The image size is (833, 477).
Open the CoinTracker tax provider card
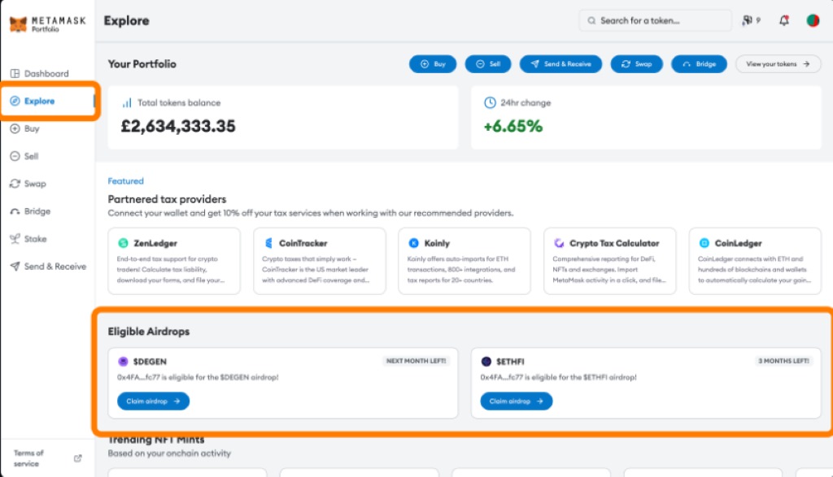(x=319, y=261)
